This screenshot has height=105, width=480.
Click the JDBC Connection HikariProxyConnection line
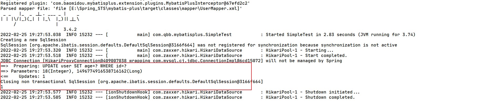(x=131, y=61)
